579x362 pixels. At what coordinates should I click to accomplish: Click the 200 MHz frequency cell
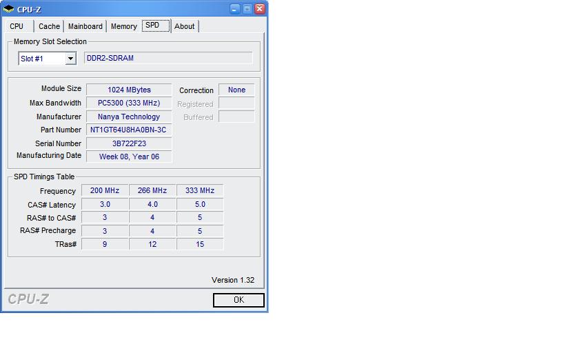coord(105,190)
